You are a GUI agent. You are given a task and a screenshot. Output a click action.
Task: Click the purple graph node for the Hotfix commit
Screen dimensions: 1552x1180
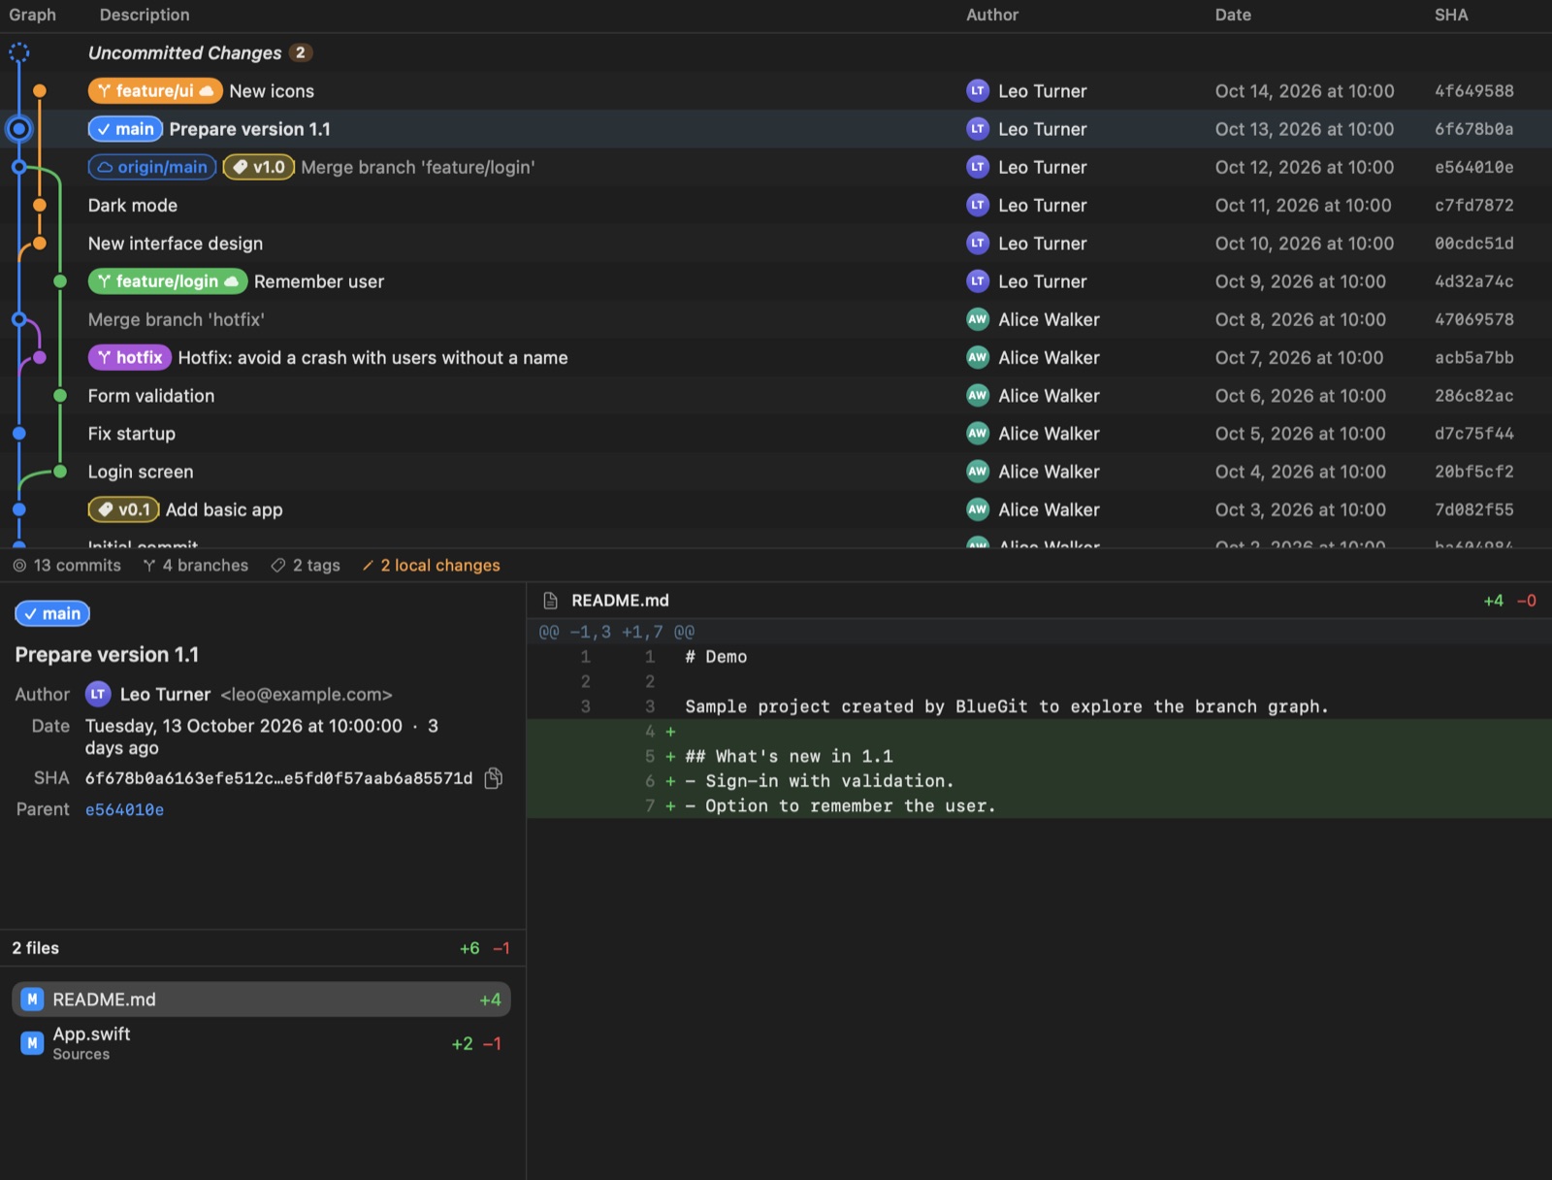[x=40, y=357]
